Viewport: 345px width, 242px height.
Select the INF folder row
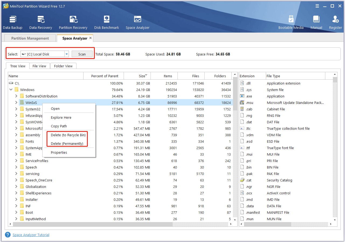point(120,206)
